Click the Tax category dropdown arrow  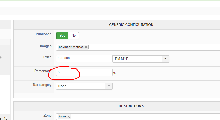point(109,86)
